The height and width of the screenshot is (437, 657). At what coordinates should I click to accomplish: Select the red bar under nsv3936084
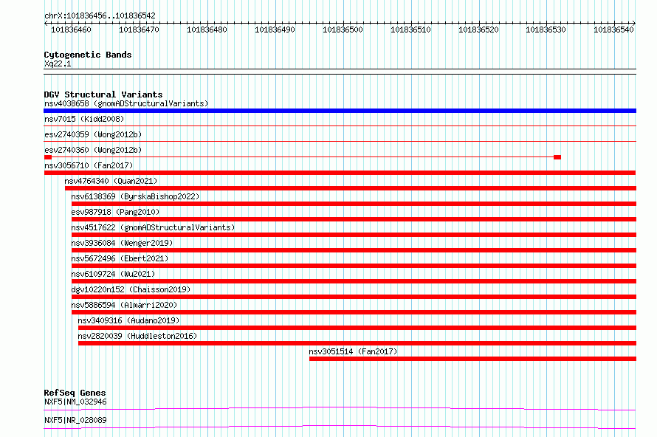(x=354, y=250)
